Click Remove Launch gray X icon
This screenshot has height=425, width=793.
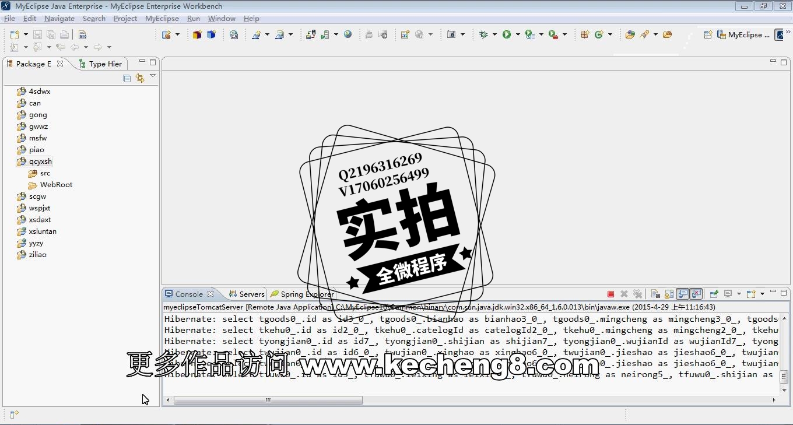tap(624, 294)
